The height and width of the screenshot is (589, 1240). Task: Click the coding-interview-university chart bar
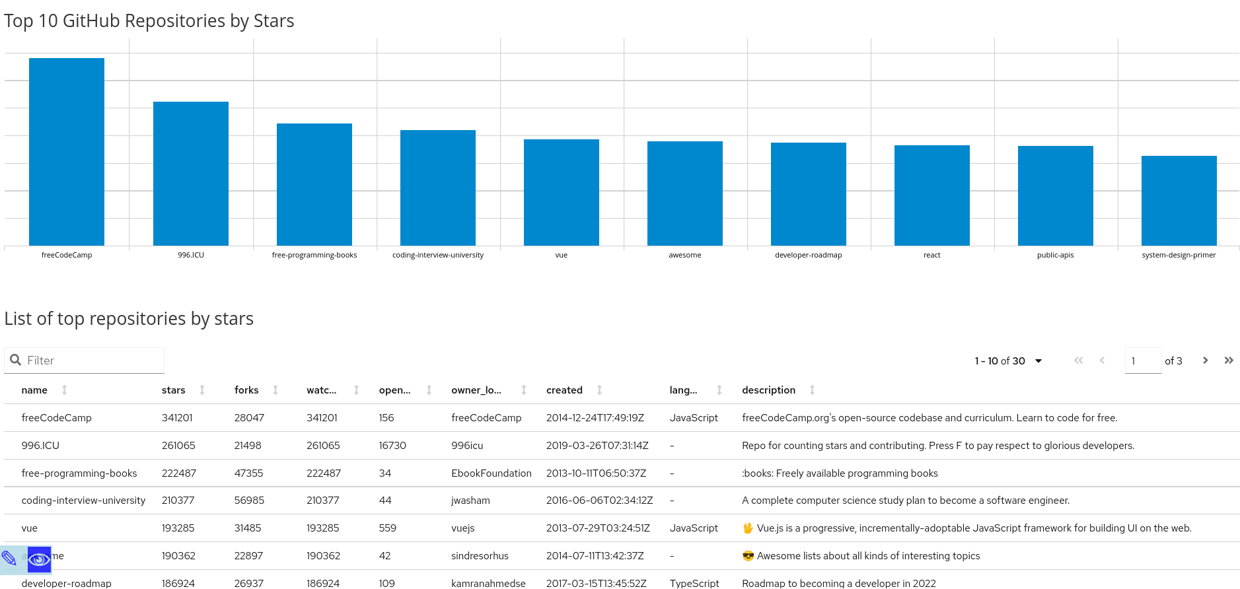[x=438, y=188]
